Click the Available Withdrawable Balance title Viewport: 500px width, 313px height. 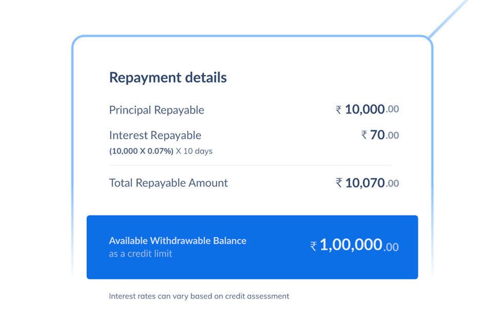tap(177, 241)
